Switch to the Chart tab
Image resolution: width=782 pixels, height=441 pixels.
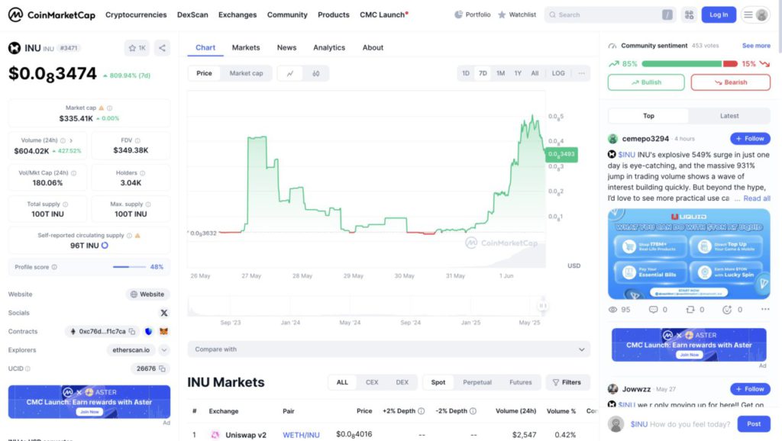pos(205,48)
